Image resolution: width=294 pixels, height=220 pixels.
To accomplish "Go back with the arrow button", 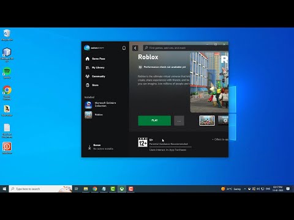I will coord(135,48).
